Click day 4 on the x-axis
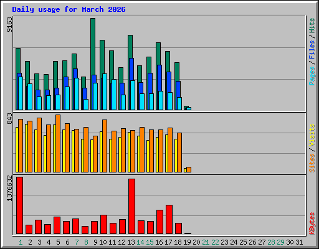 49,242
